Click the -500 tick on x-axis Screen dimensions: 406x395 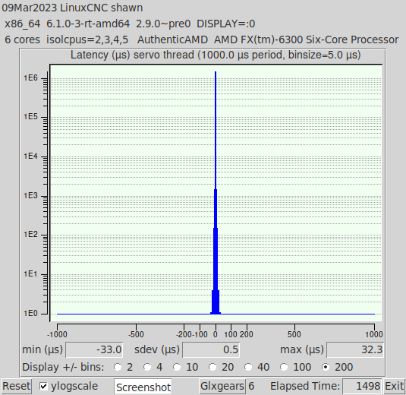136,334
